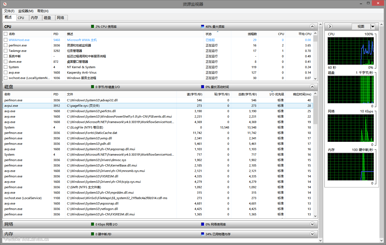The width and height of the screenshot is (386, 245).
Task: Toggle the select-all checkbox beside 名称
Action: click(6, 34)
